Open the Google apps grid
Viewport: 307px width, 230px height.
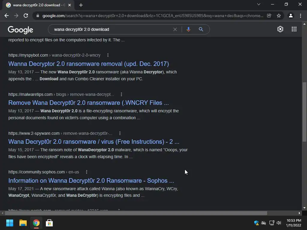294,29
